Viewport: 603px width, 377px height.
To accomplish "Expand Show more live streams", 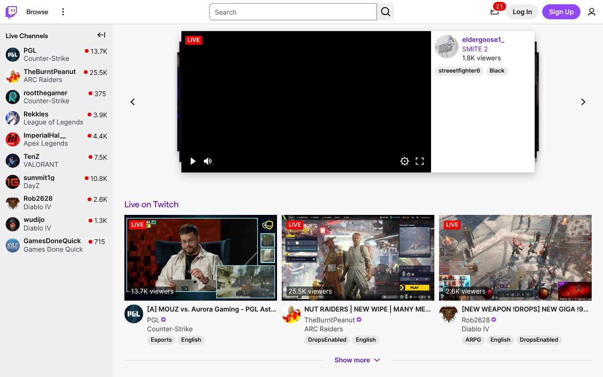I will click(358, 360).
